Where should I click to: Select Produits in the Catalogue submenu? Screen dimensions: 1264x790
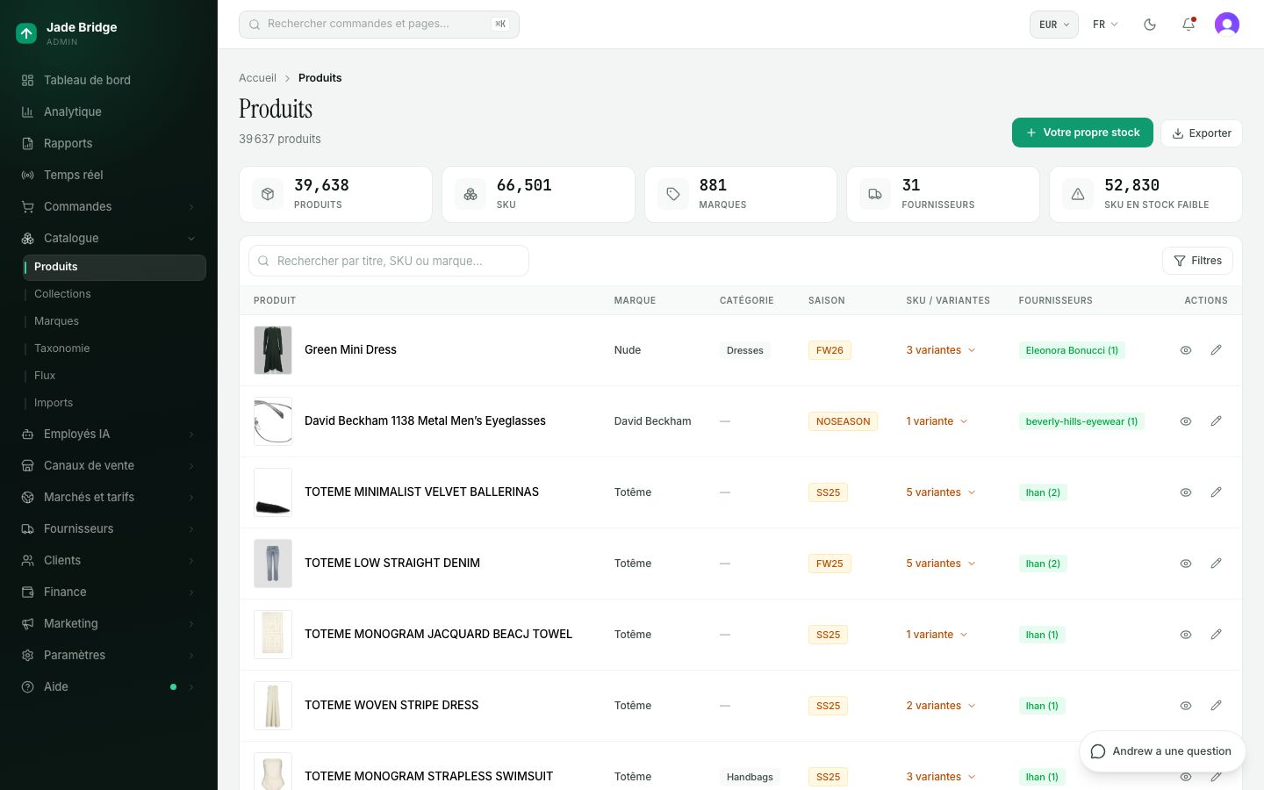click(x=114, y=267)
